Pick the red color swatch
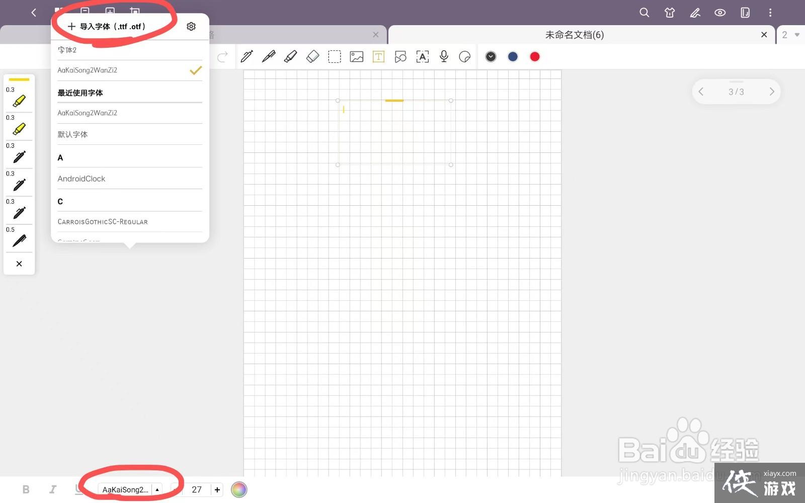 (x=535, y=57)
